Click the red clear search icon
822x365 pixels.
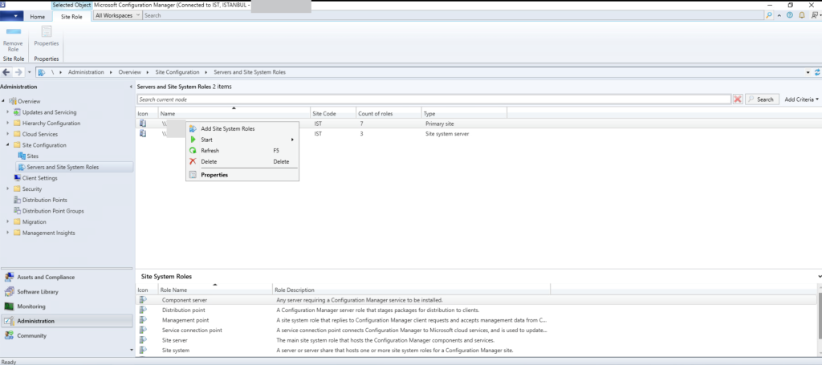[737, 99]
